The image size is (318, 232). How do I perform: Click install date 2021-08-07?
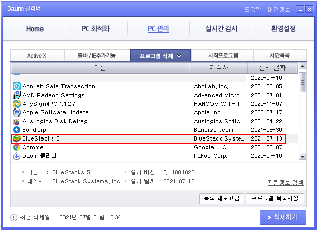tap(266, 147)
